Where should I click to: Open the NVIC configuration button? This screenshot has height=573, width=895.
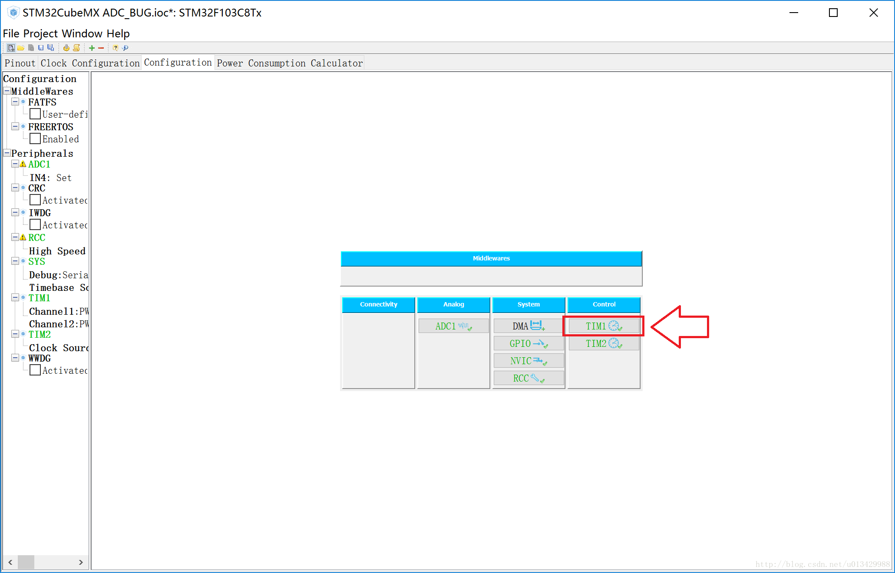tap(528, 361)
